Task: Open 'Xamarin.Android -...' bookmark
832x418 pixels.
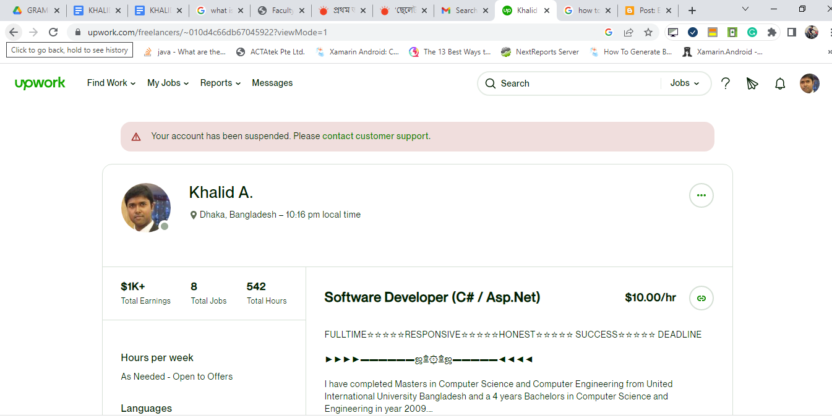Action: [723, 52]
